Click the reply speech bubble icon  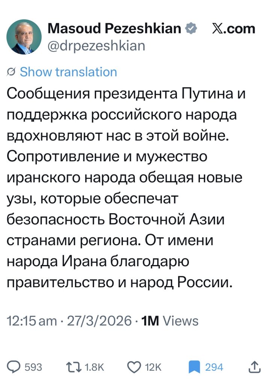(x=14, y=367)
